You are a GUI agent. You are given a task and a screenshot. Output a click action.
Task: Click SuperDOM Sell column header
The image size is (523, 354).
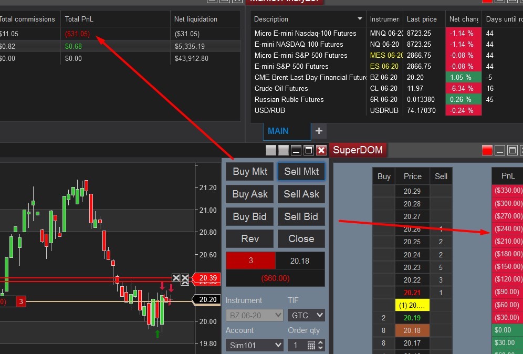441,176
